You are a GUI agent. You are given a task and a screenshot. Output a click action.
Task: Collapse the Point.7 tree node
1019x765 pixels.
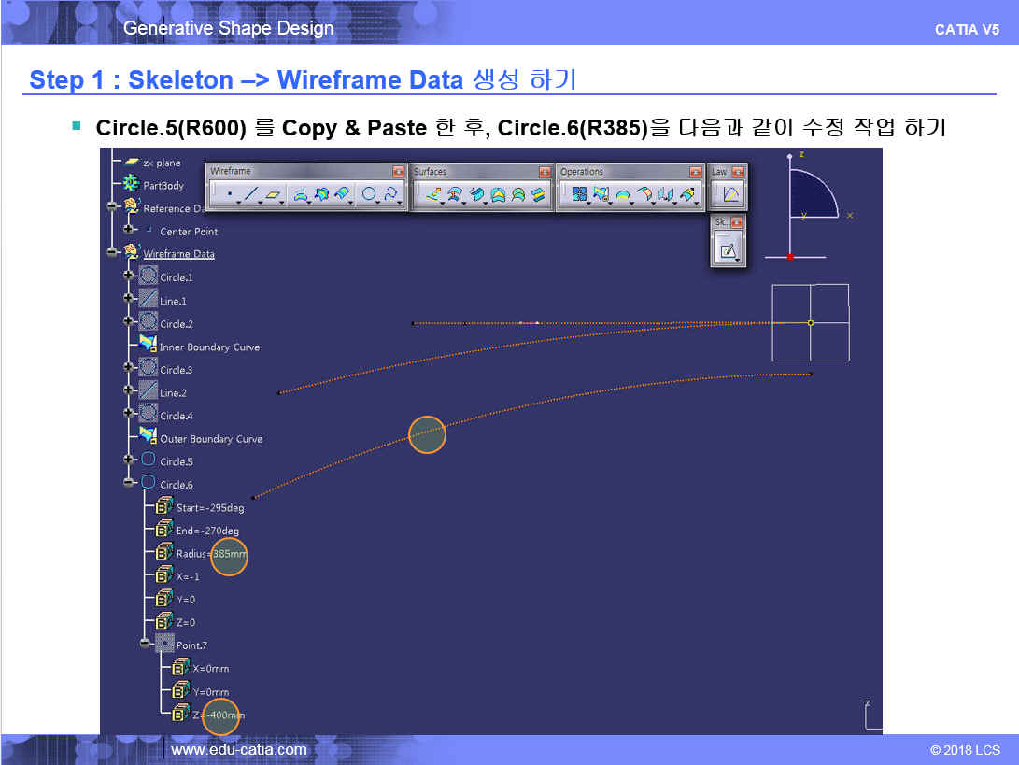coord(145,645)
